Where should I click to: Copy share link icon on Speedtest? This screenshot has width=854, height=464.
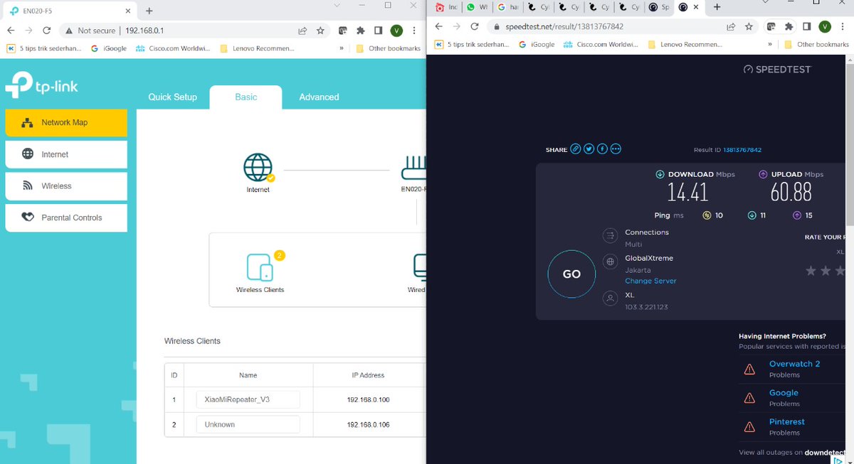click(x=576, y=149)
